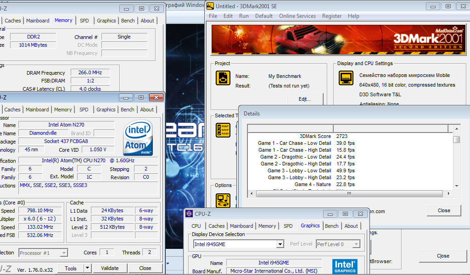
Task: Open the File menu in 3DMark2001
Action: tap(213, 16)
